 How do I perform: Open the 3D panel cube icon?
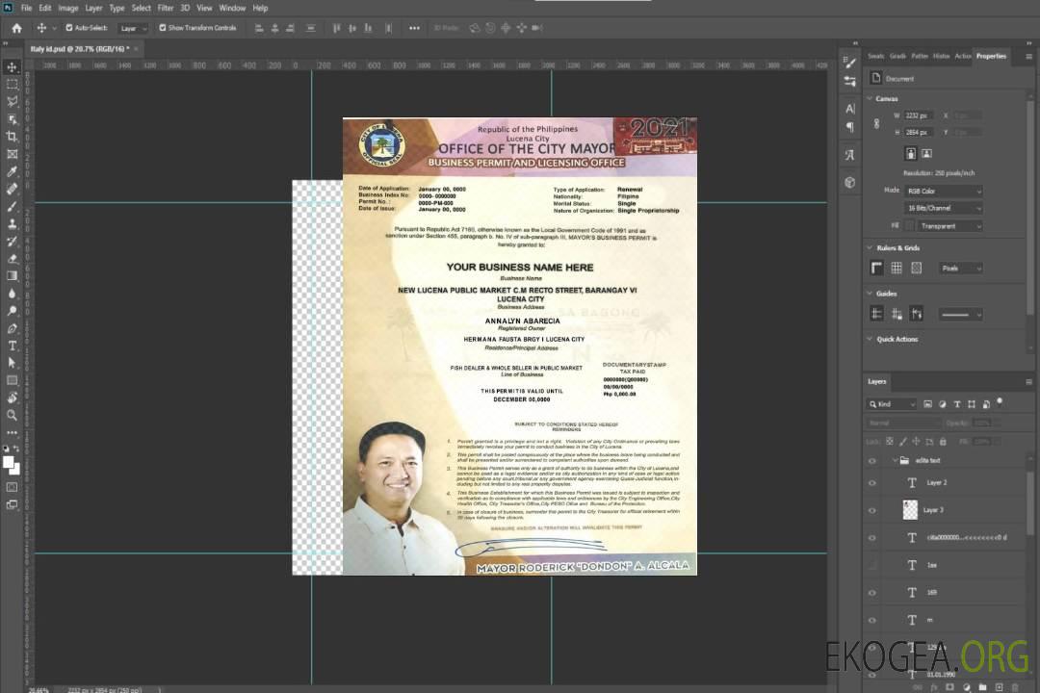tap(850, 182)
